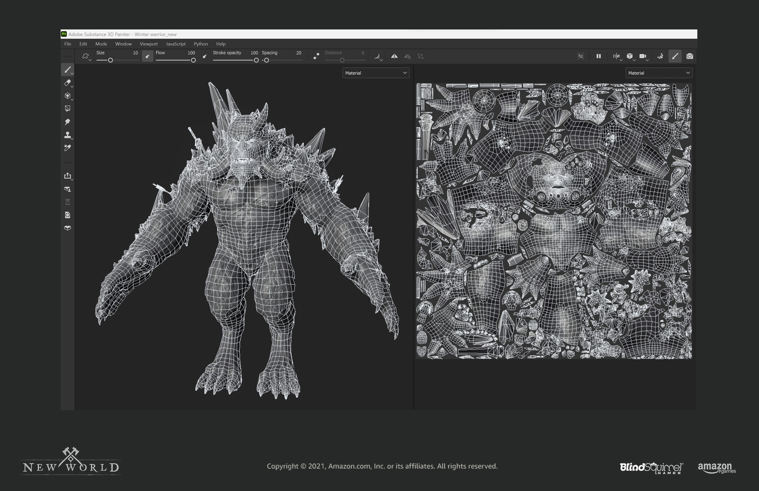759x491 pixels.
Task: Select the Smudge tool
Action: coord(67,122)
